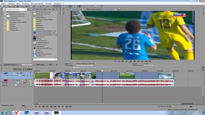Image resolution: width=205 pixels, height=115 pixels.
Task: Toggle mute on the video track
Action: coord(27,73)
